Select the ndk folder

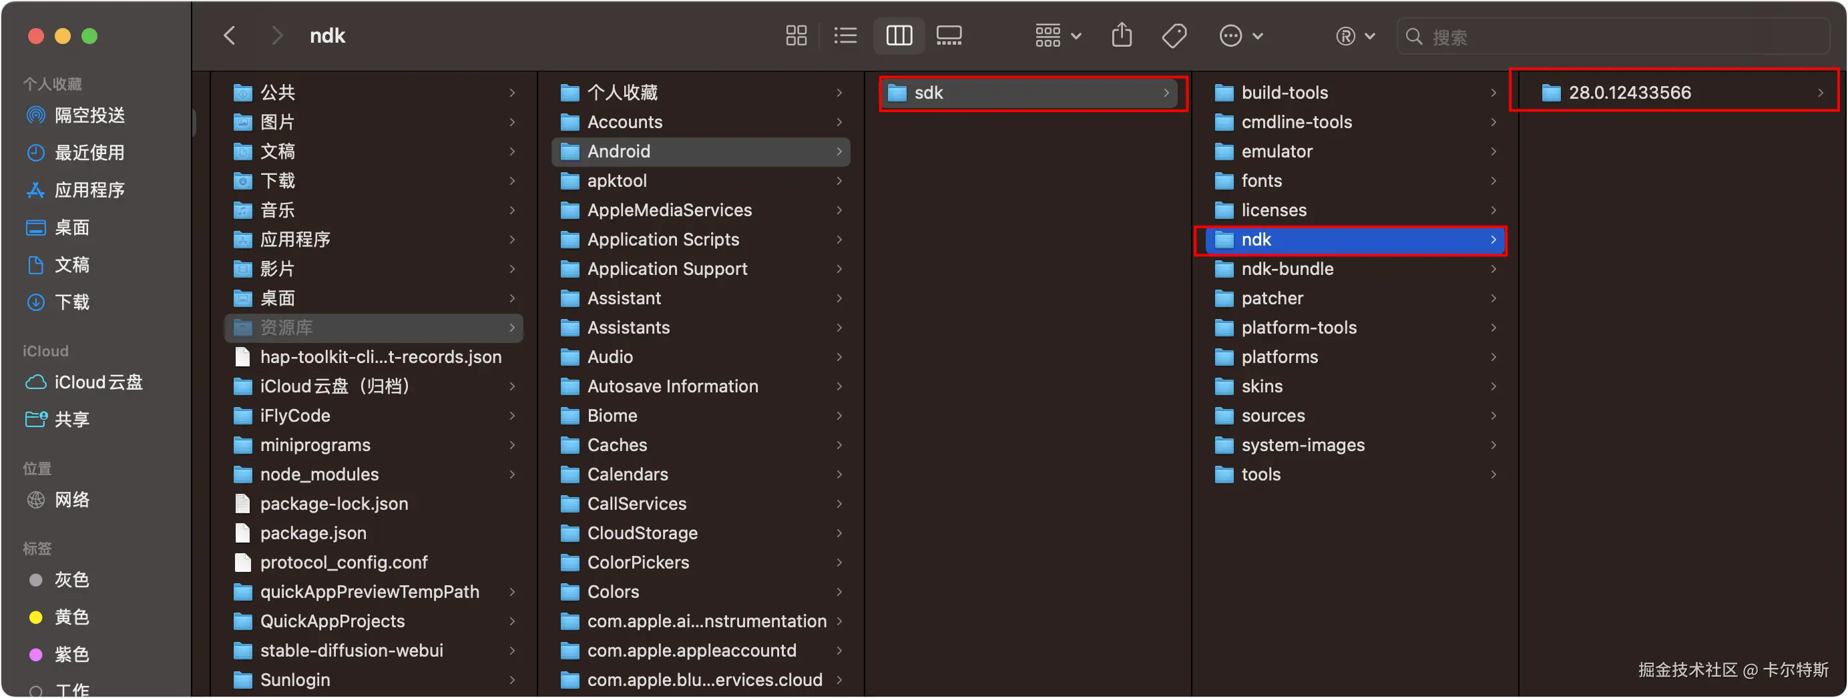tap(1355, 240)
